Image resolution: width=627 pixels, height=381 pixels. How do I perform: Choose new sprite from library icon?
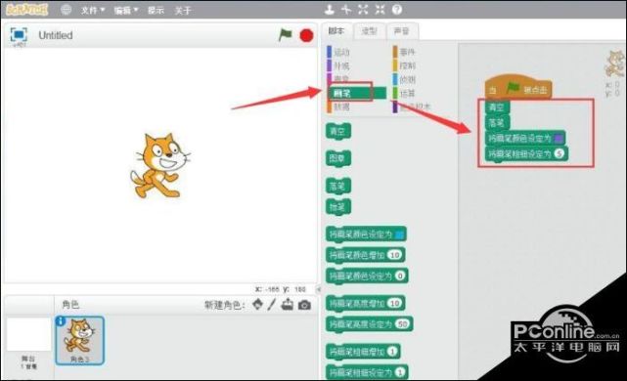pyautogui.click(x=258, y=305)
